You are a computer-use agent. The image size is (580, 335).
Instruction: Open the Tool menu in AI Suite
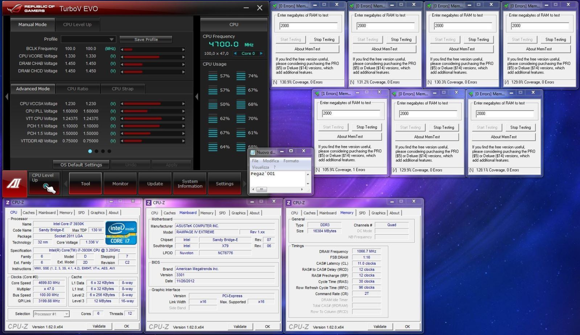[x=86, y=184]
